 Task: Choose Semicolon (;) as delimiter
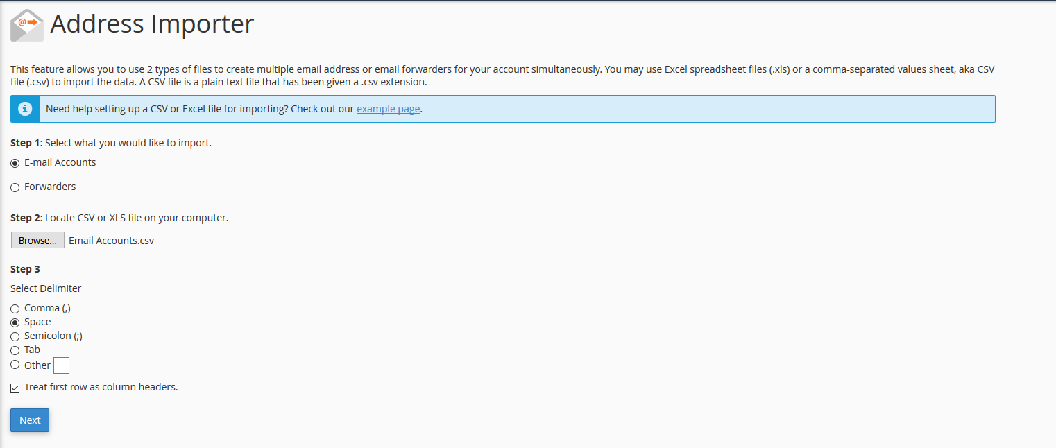(x=15, y=336)
